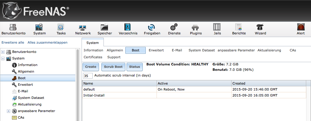
Task: Click the 2015-09-20 16:05:00 GMT cell
Action: click(269, 95)
